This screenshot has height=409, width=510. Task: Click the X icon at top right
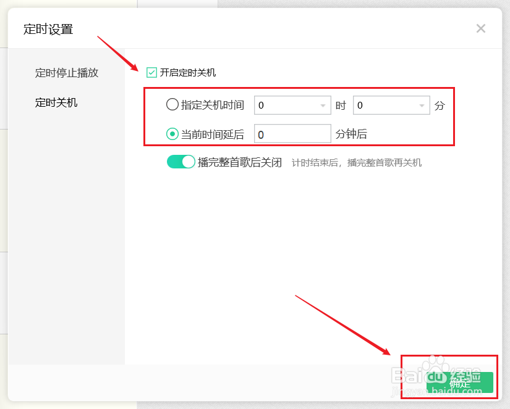pos(481,28)
